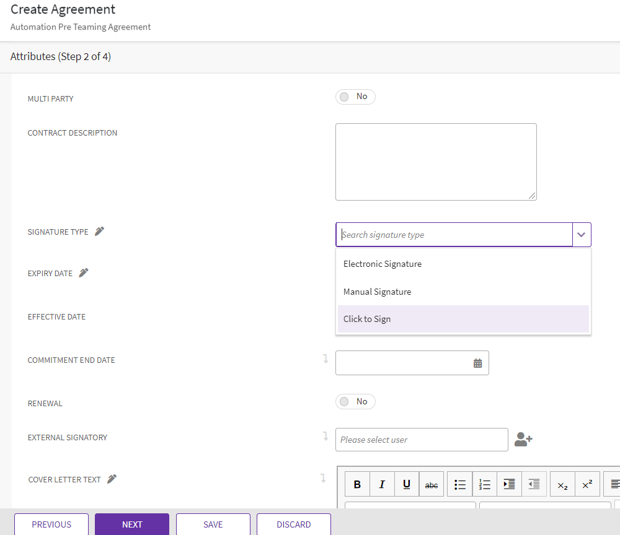This screenshot has width=620, height=535.
Task: Insert a bulleted list in editor
Action: (x=460, y=485)
